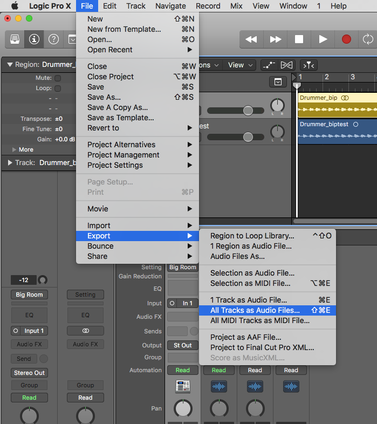Open the Mix menu in menu bar
The height and width of the screenshot is (424, 377).
click(236, 6)
